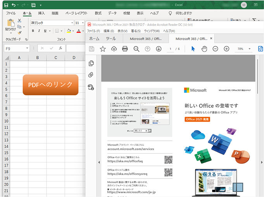
Task: Click the 何をしますか search box
Action: [184, 13]
